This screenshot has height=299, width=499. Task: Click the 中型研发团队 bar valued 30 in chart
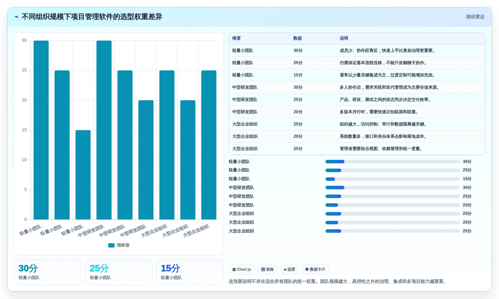point(104,130)
